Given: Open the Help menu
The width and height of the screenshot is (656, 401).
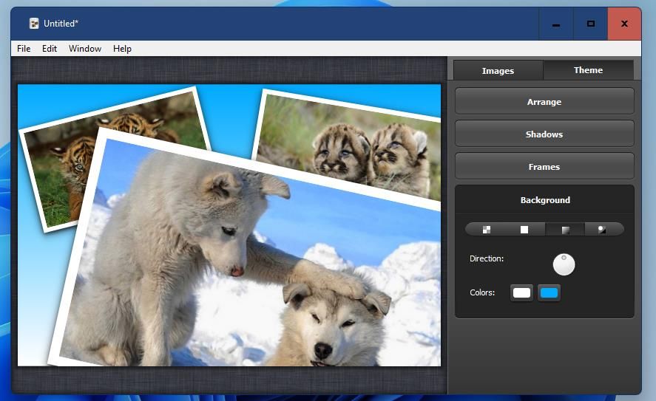Looking at the screenshot, I should [122, 49].
